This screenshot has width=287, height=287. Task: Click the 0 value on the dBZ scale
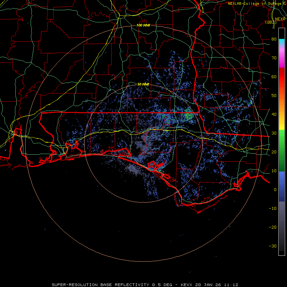275,190
